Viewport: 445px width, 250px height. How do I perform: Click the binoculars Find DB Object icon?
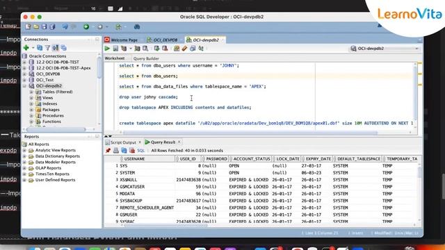pyautogui.click(x=137, y=26)
